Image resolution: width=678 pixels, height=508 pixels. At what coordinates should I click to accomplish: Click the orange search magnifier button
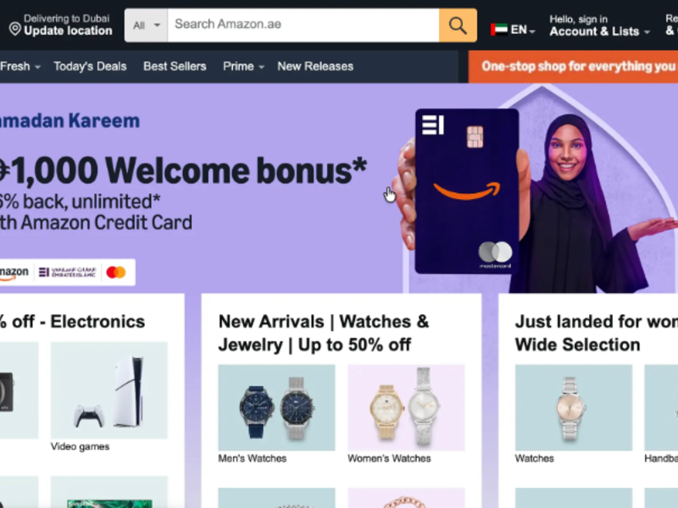(458, 25)
